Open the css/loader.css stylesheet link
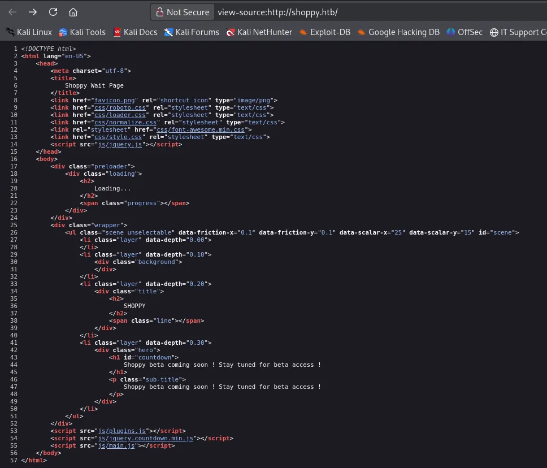Viewport: 547px width, 468px height. tap(120, 115)
